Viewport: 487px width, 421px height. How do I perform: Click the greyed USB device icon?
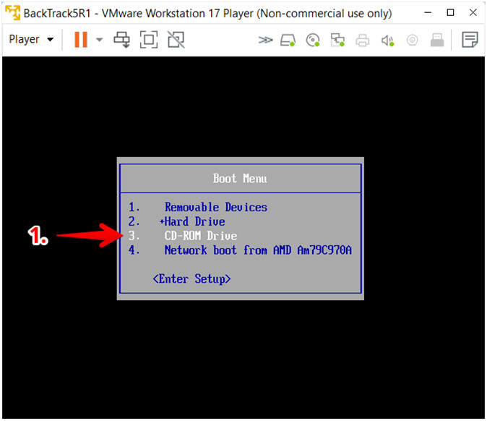coord(437,40)
